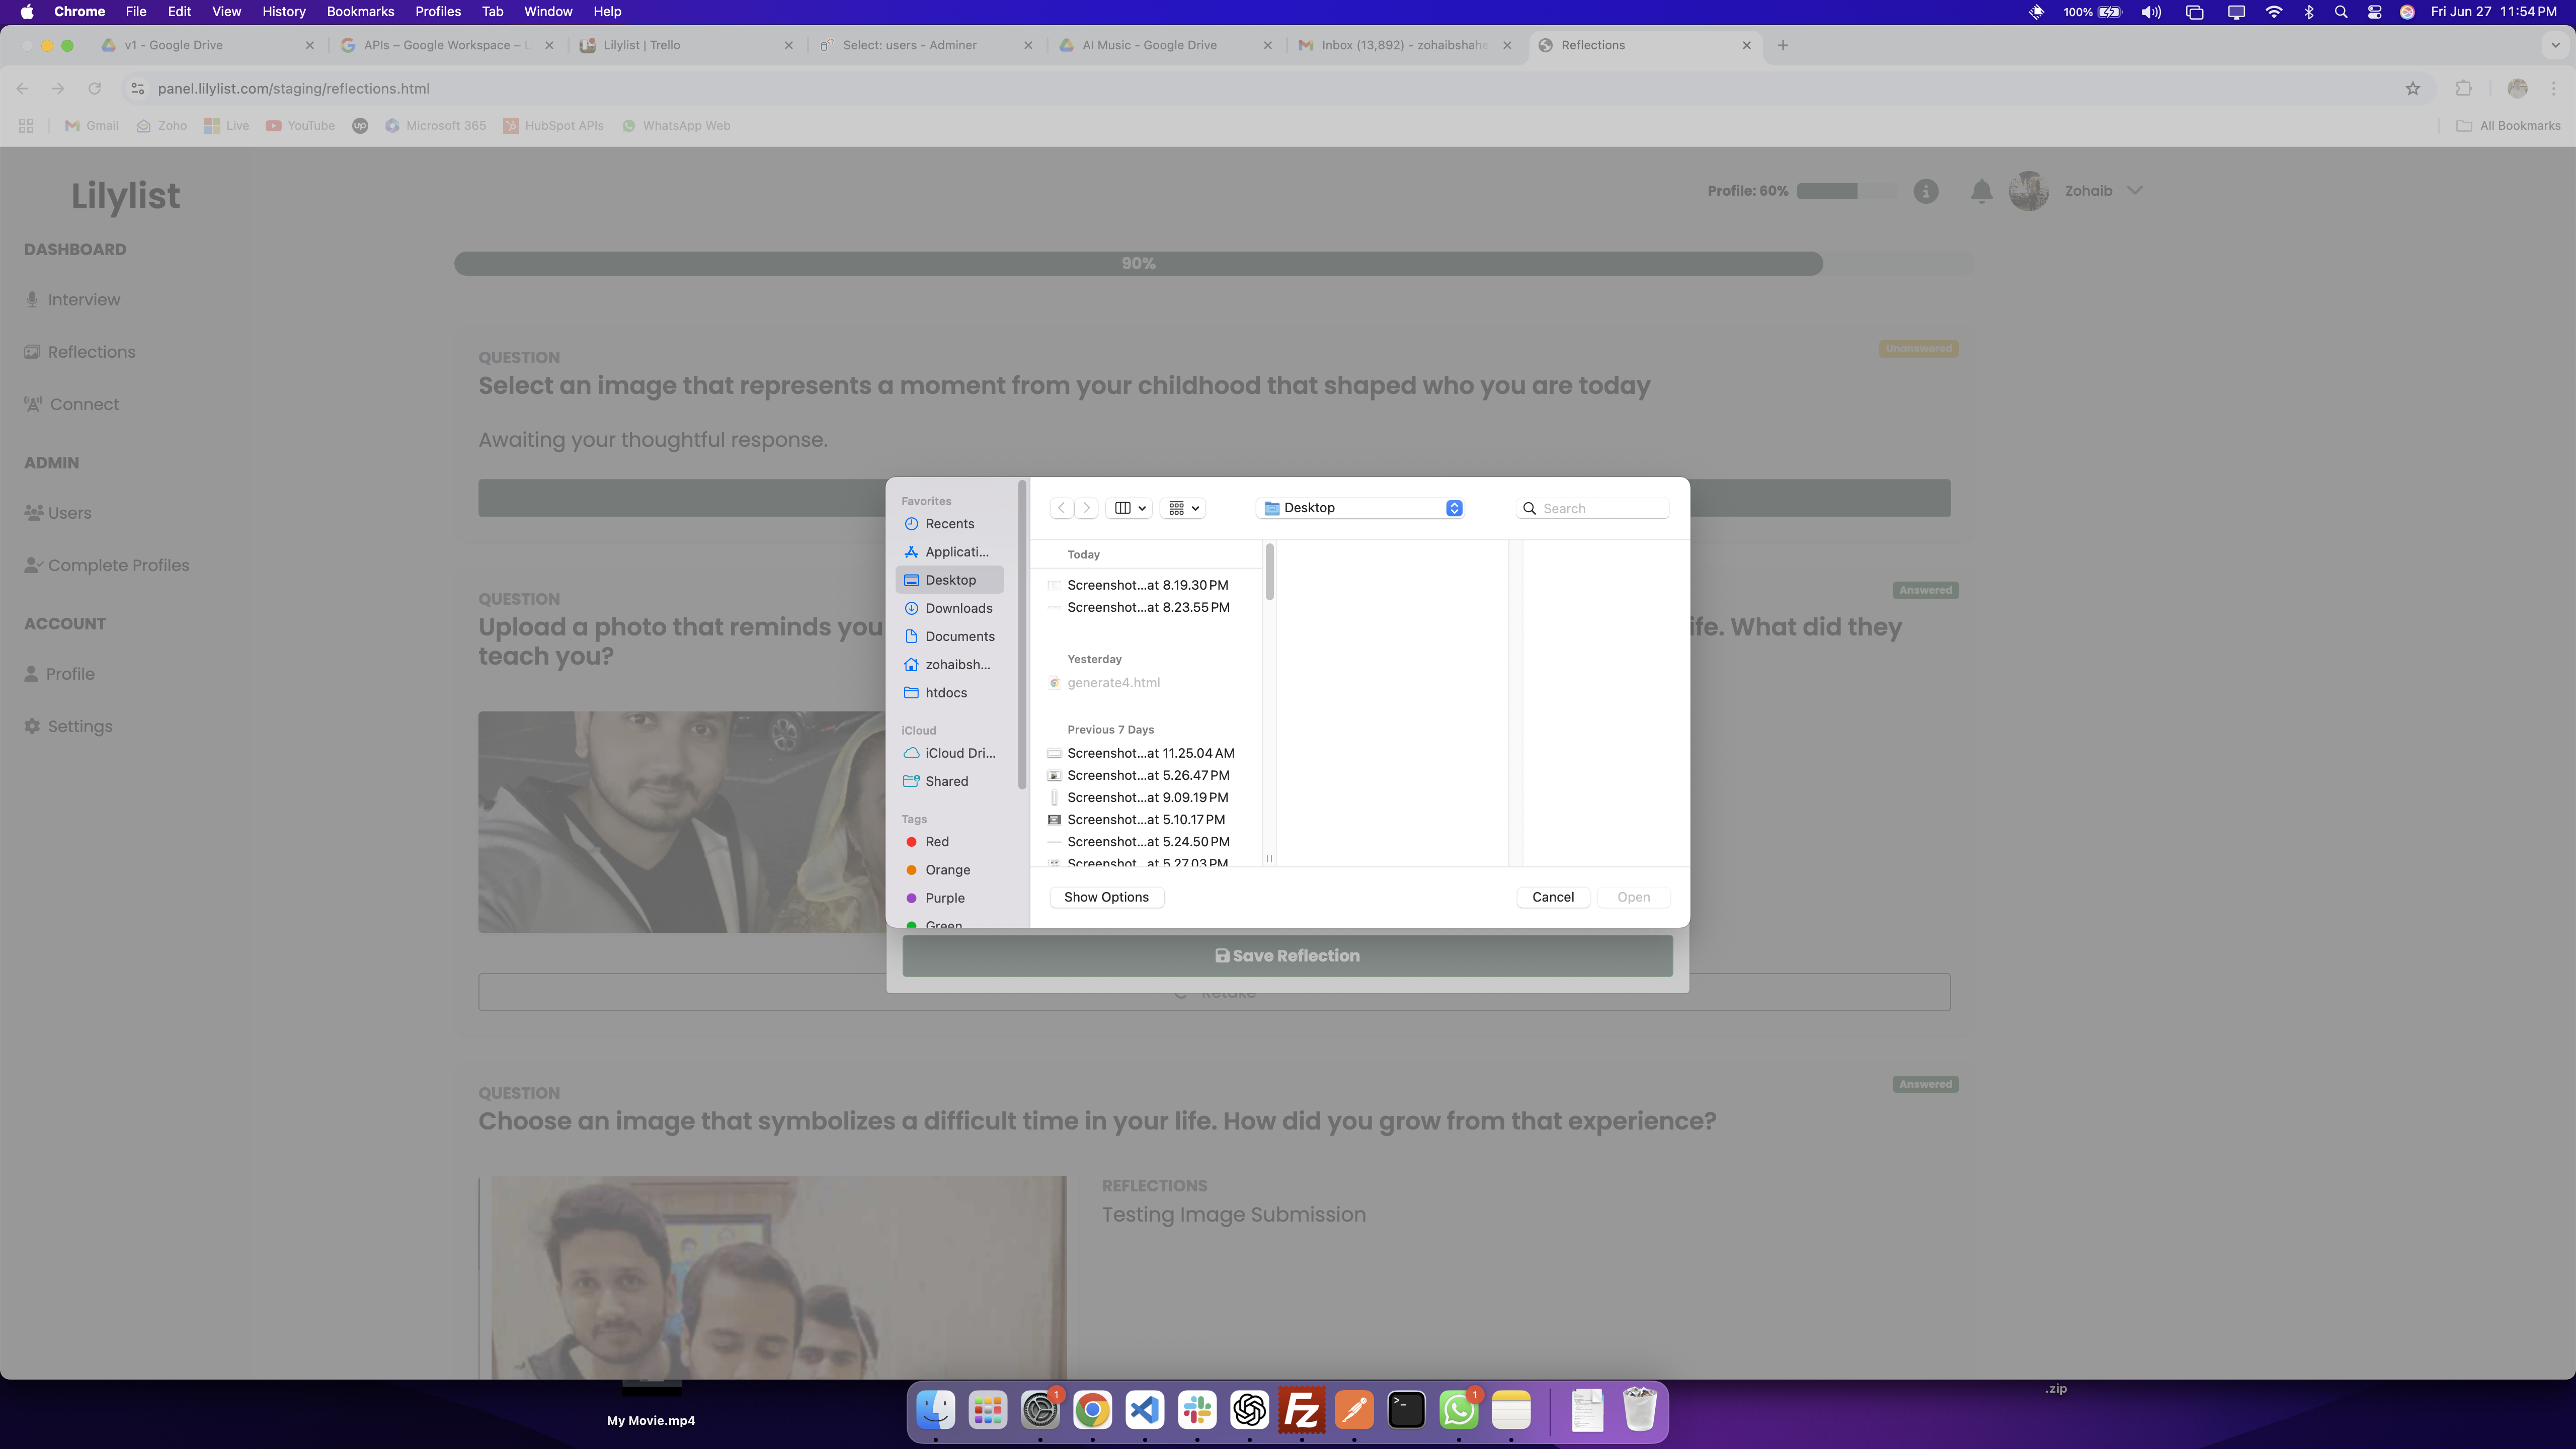Viewport: 2576px width, 1449px height.
Task: Select Recents in the Favorites sidebar
Action: point(949,524)
